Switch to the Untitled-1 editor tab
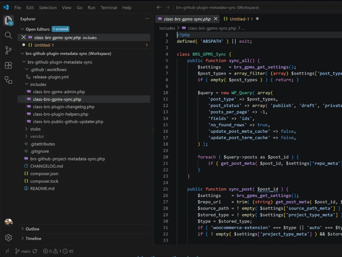Image resolution: width=342 pixels, height=257 pixels. [x=241, y=19]
